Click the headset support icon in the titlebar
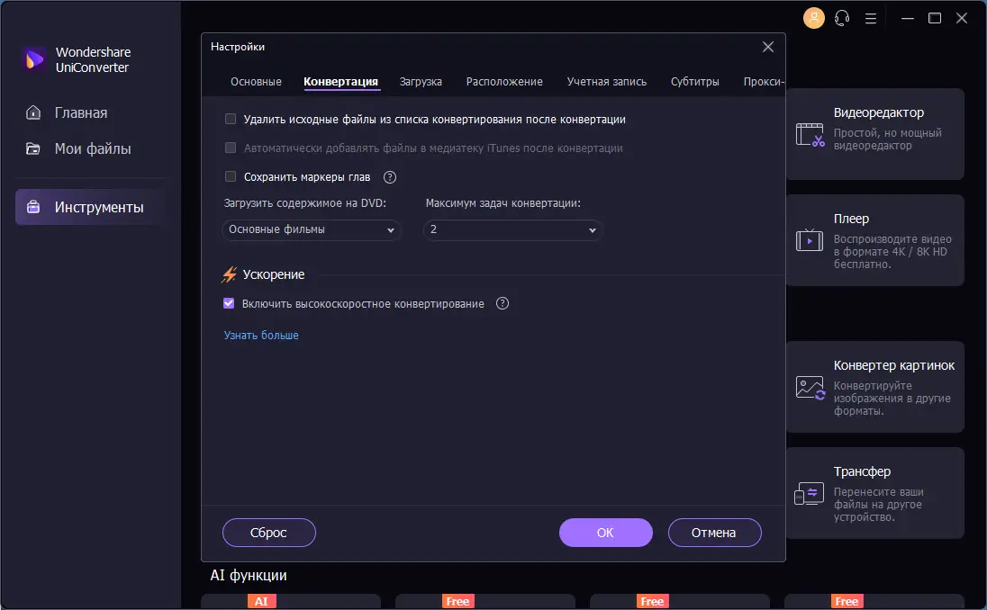987x610 pixels. click(842, 17)
